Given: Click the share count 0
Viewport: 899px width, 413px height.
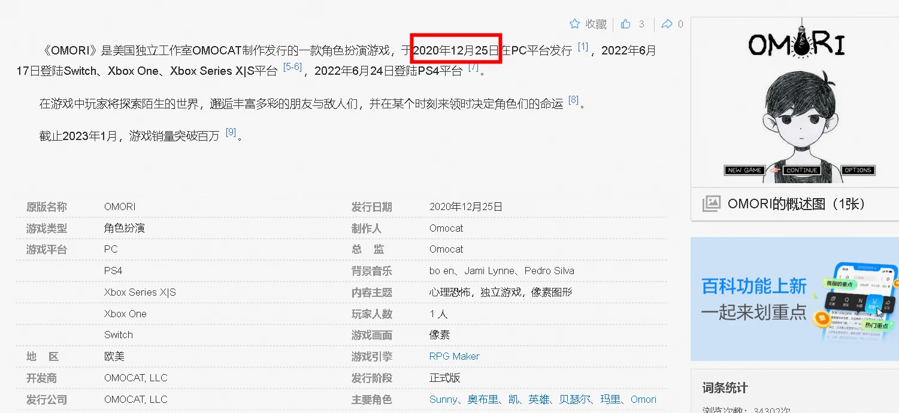Looking at the screenshot, I should [x=680, y=24].
